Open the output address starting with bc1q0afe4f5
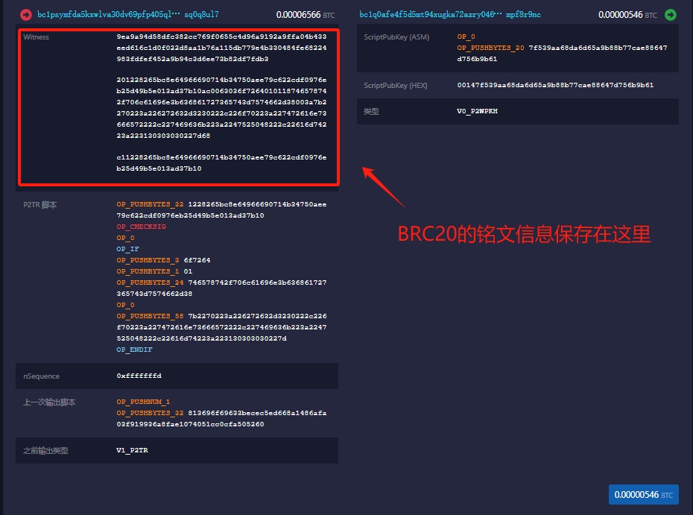693x515 pixels. tap(449, 14)
